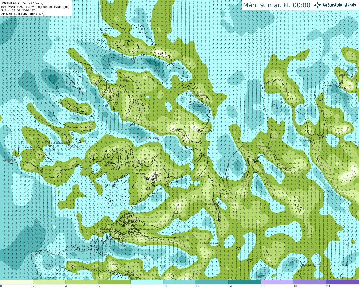359x288 pixels.
Task: Select the above 20 m/s violet swatch
Action: pyautogui.click(x=342, y=282)
